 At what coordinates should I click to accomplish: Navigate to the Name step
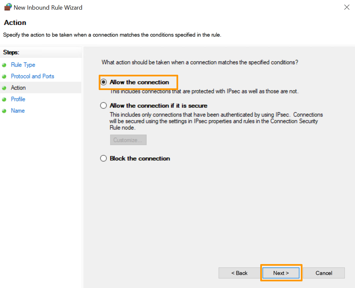[x=18, y=111]
